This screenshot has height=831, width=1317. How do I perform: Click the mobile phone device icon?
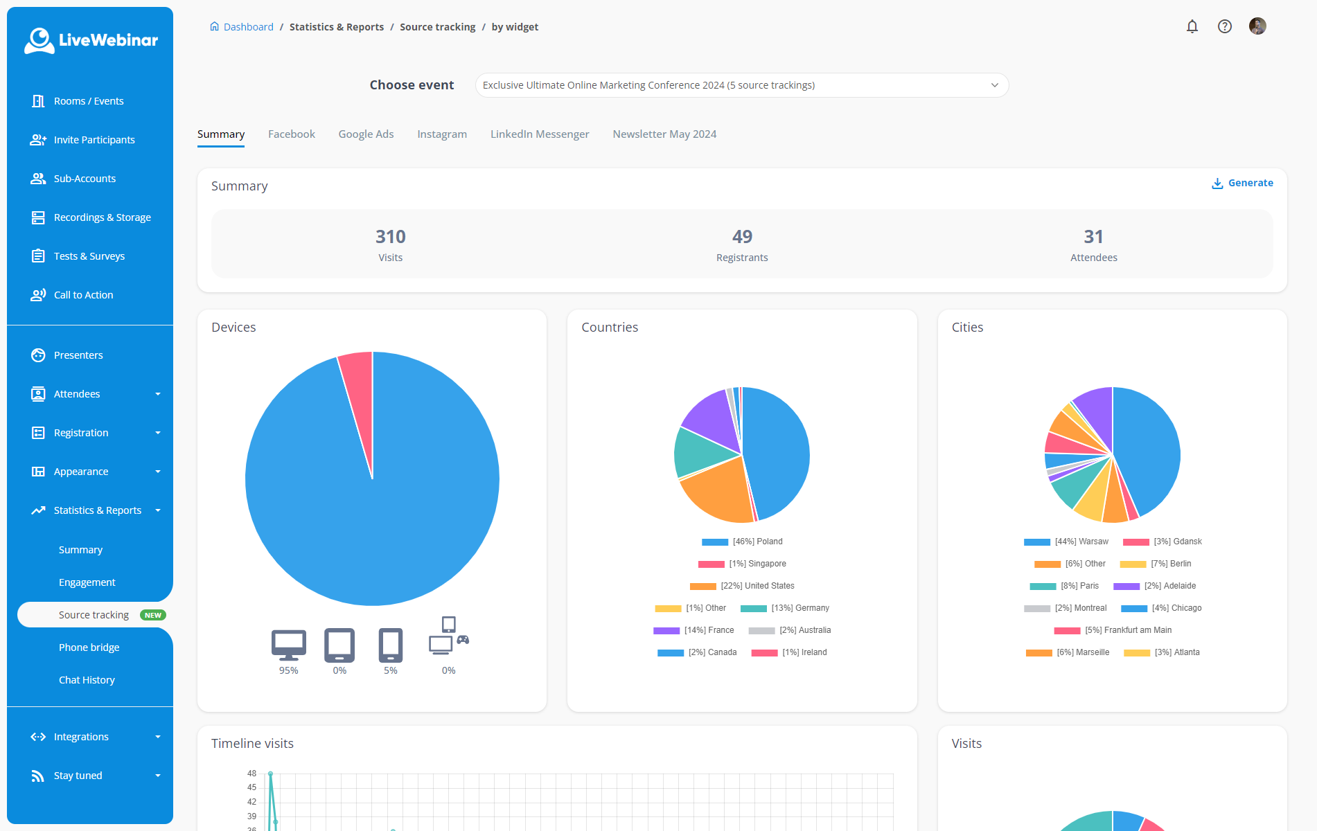pyautogui.click(x=390, y=645)
